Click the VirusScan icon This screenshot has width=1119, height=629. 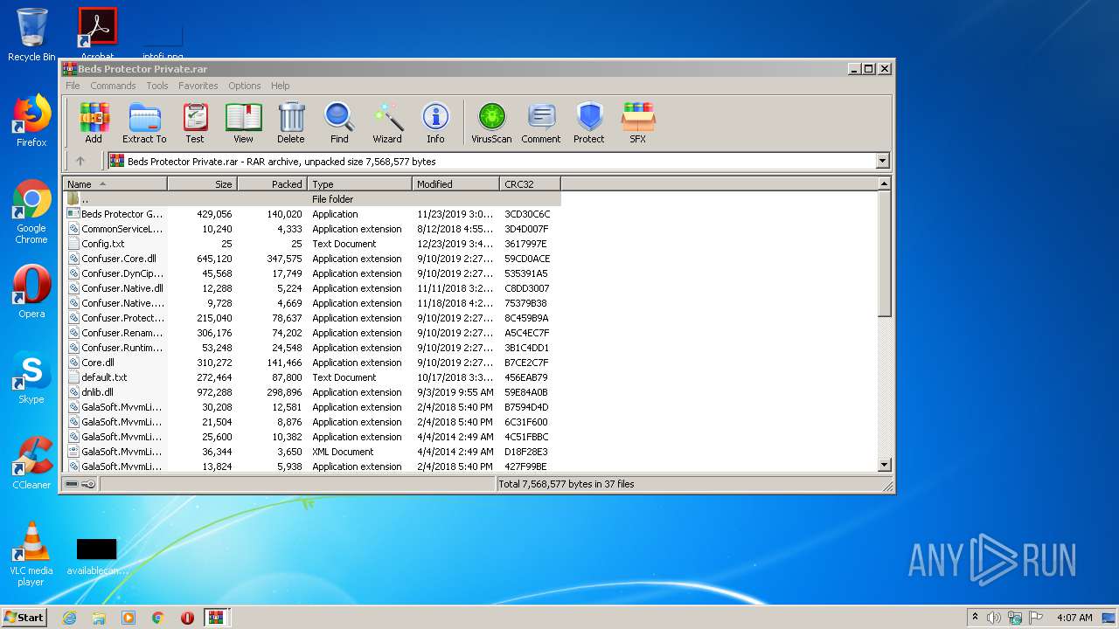[491, 122]
